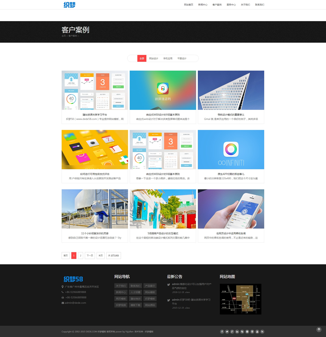Viewport: 326px width, 337px height.
Task: Click the Google Plus icon in footer
Action: (x=232, y=331)
